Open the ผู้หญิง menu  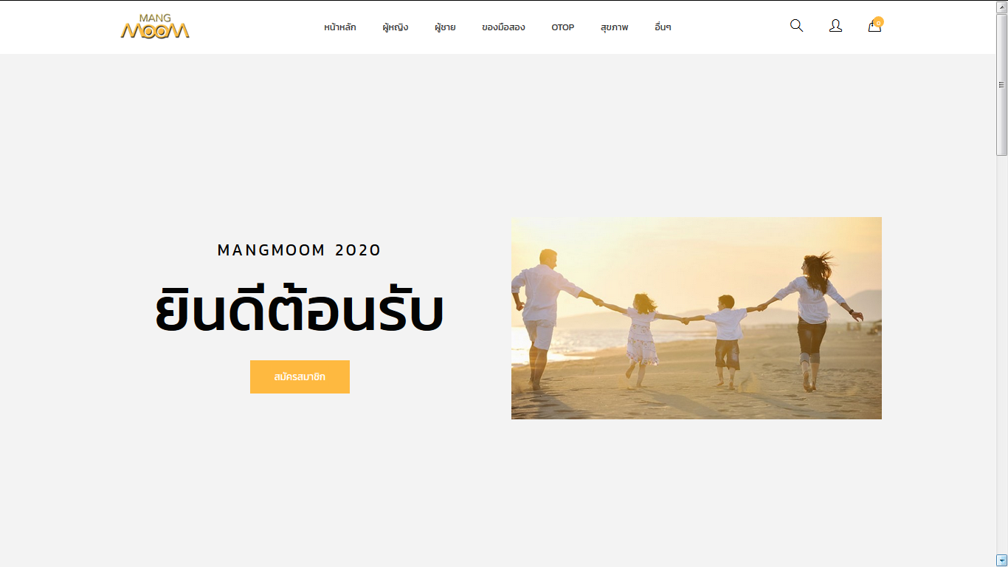click(396, 27)
